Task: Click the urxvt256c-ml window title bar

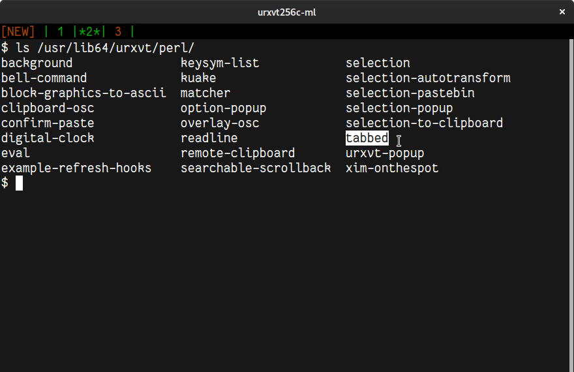Action: tap(287, 12)
